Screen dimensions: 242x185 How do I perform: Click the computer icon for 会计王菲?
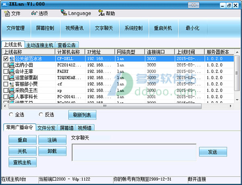[x=11, y=71]
